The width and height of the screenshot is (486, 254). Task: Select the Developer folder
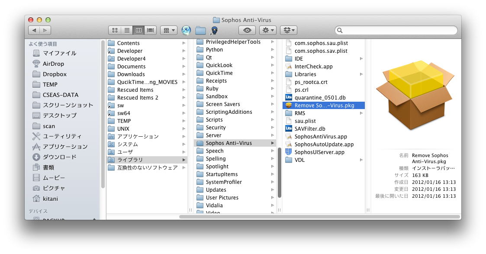point(147,51)
